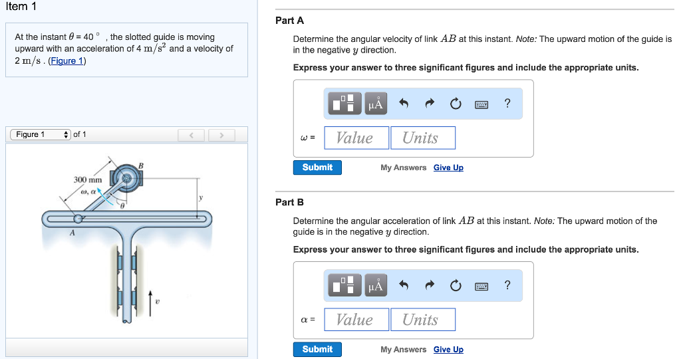Open templates icon in Part A toolbar
The height and width of the screenshot is (359, 681).
345,103
